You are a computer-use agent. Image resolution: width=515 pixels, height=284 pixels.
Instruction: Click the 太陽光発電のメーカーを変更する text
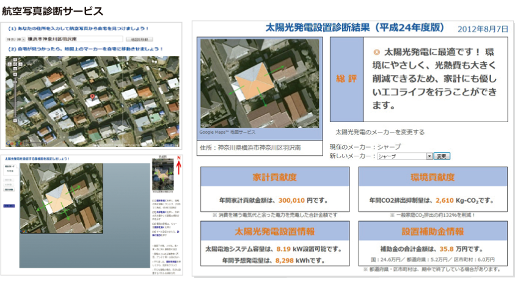point(379,133)
